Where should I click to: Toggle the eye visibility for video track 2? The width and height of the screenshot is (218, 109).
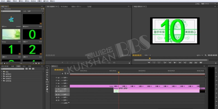pos(56,86)
